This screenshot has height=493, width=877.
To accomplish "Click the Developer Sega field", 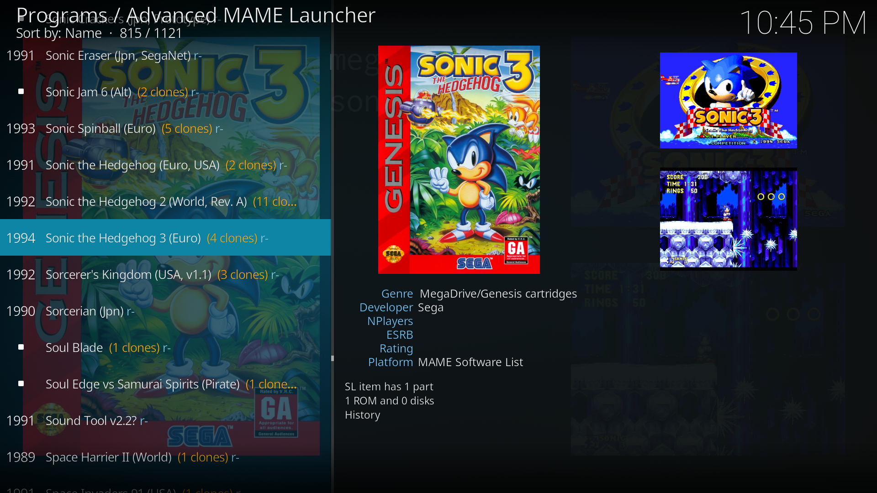I will tap(431, 307).
